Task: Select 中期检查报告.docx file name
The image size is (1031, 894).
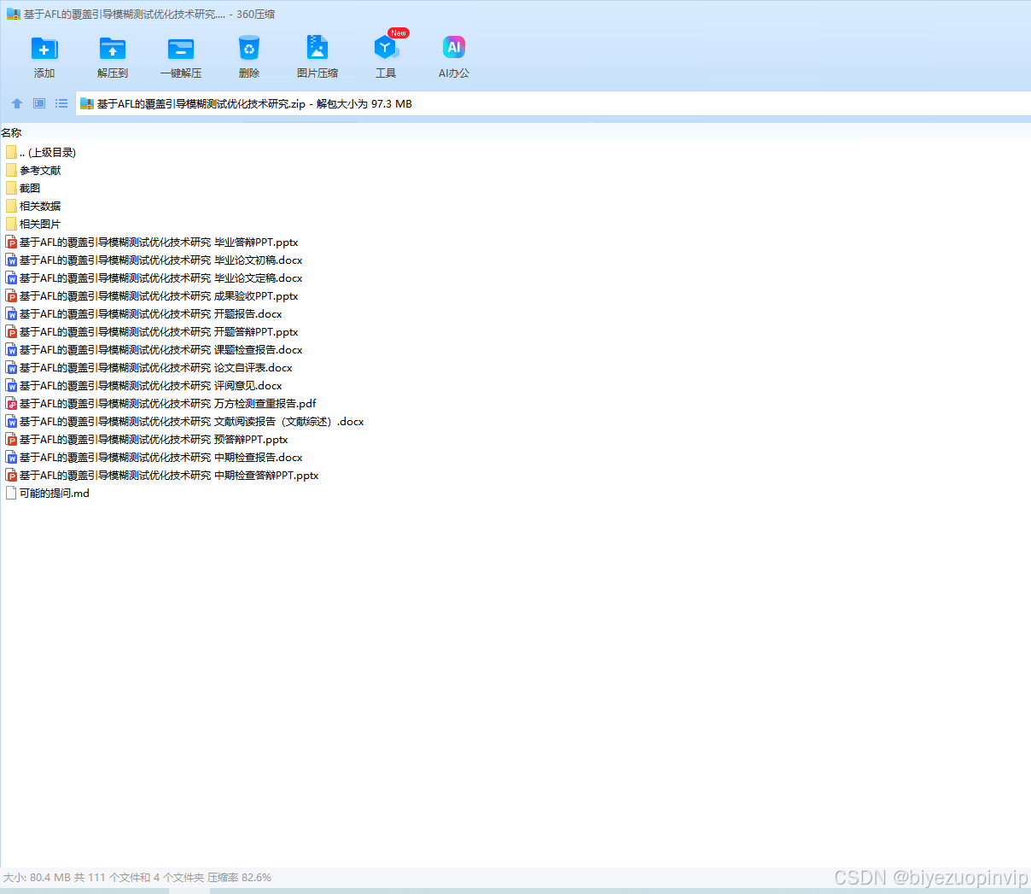Action: pyautogui.click(x=161, y=458)
